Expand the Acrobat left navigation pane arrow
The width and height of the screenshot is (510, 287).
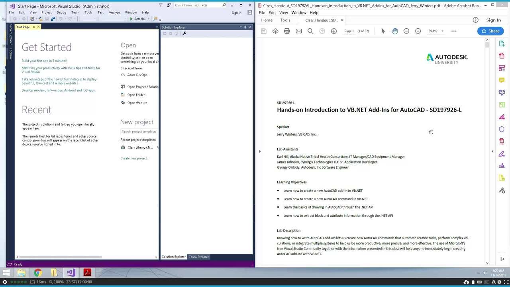260,151
